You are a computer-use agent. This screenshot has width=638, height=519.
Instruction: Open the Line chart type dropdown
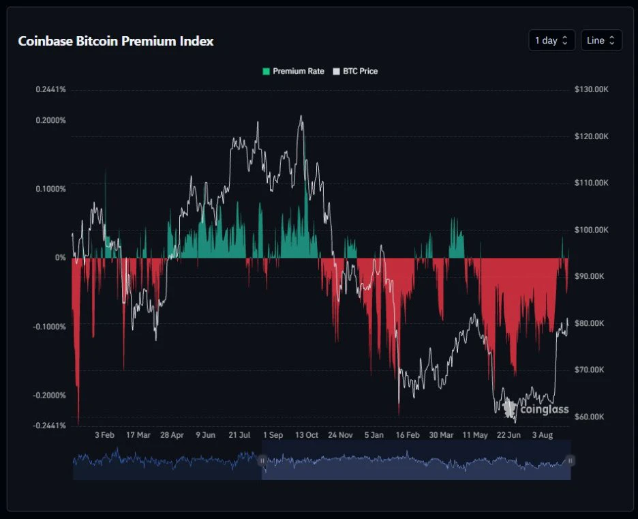601,40
